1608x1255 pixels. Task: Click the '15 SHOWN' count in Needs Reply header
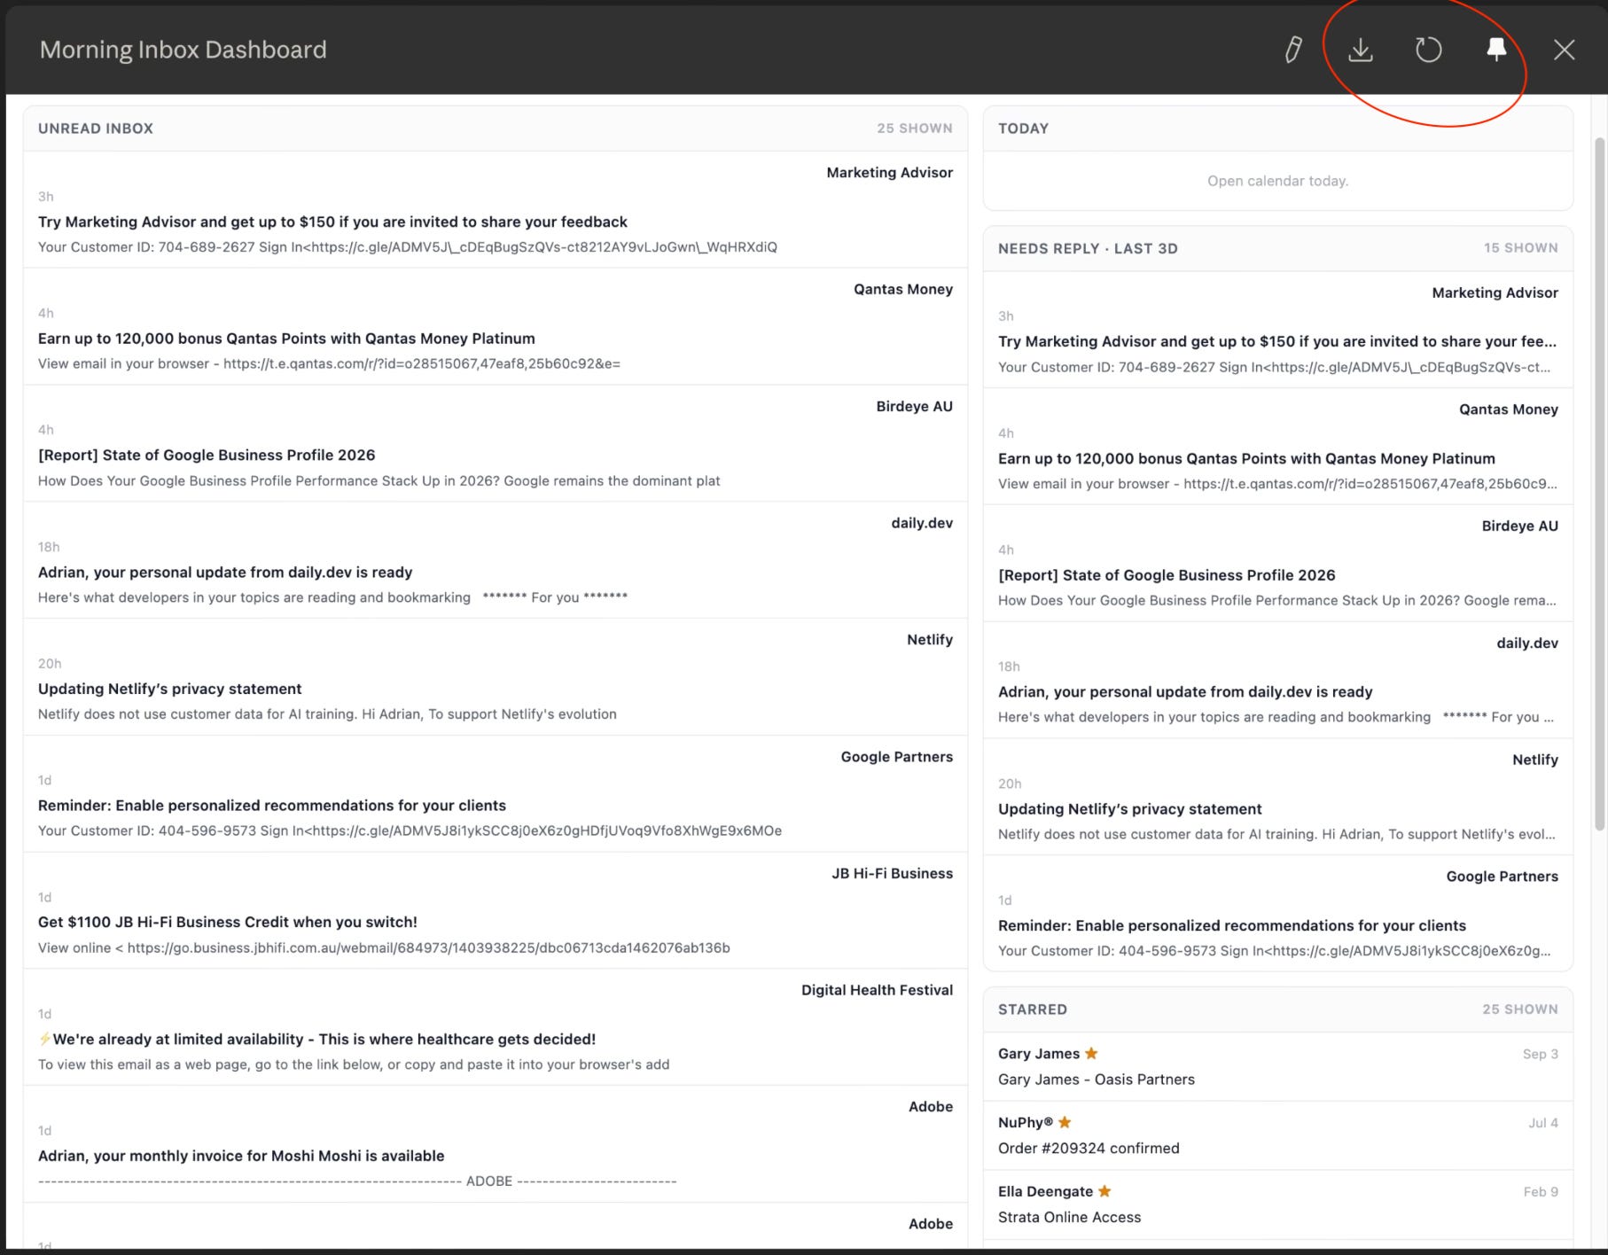[1520, 248]
